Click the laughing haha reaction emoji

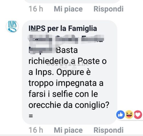click(129, 115)
